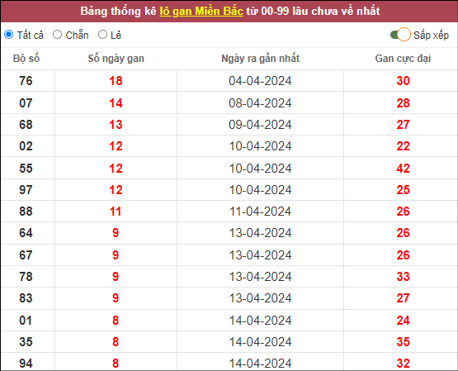This screenshot has width=458, height=371.
Task: Click the max gan value 33 for number 78
Action: point(403,277)
